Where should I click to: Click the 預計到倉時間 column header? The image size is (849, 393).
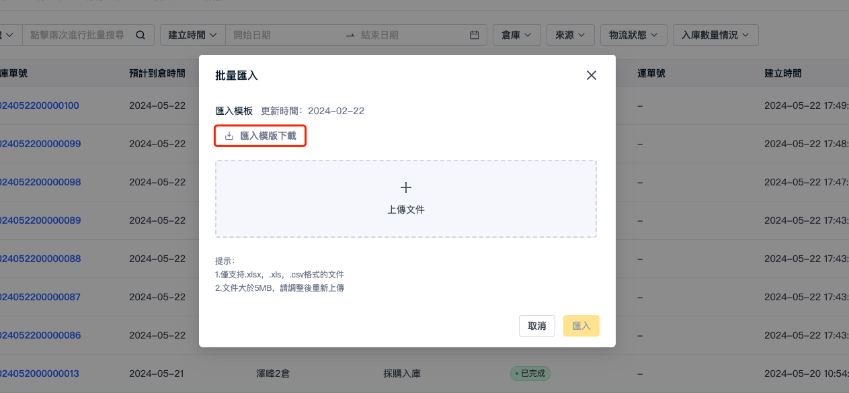pos(157,74)
